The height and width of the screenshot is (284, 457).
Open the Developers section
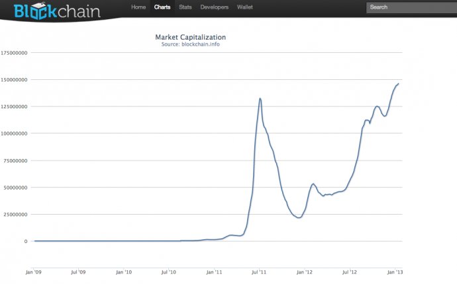pyautogui.click(x=214, y=7)
